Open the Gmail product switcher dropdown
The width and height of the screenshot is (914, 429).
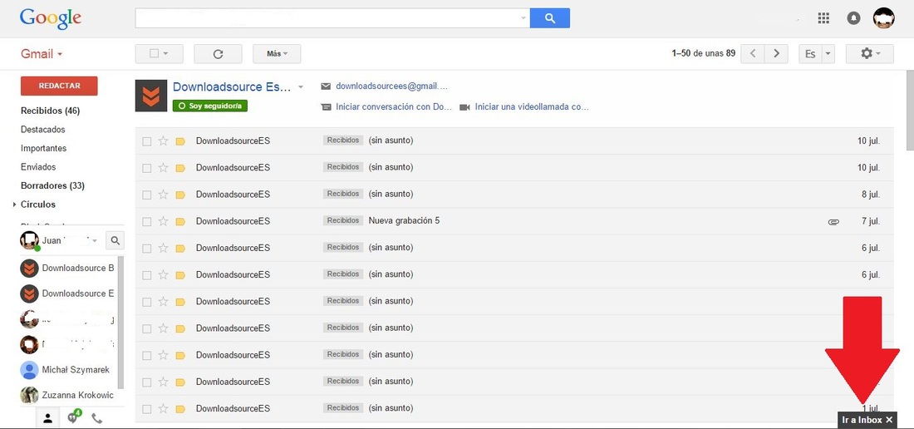[42, 54]
